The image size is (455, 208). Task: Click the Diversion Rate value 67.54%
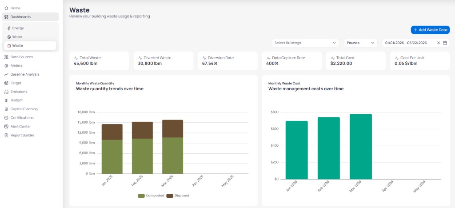210,63
